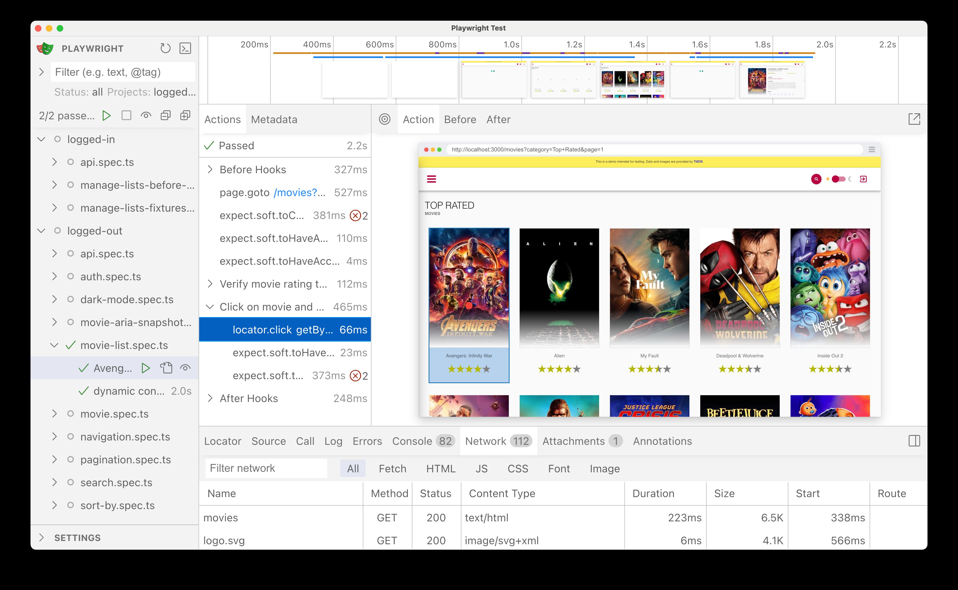Select expect.soft.toHaveAcc... 4ms action
This screenshot has height=590, width=958.
285,261
